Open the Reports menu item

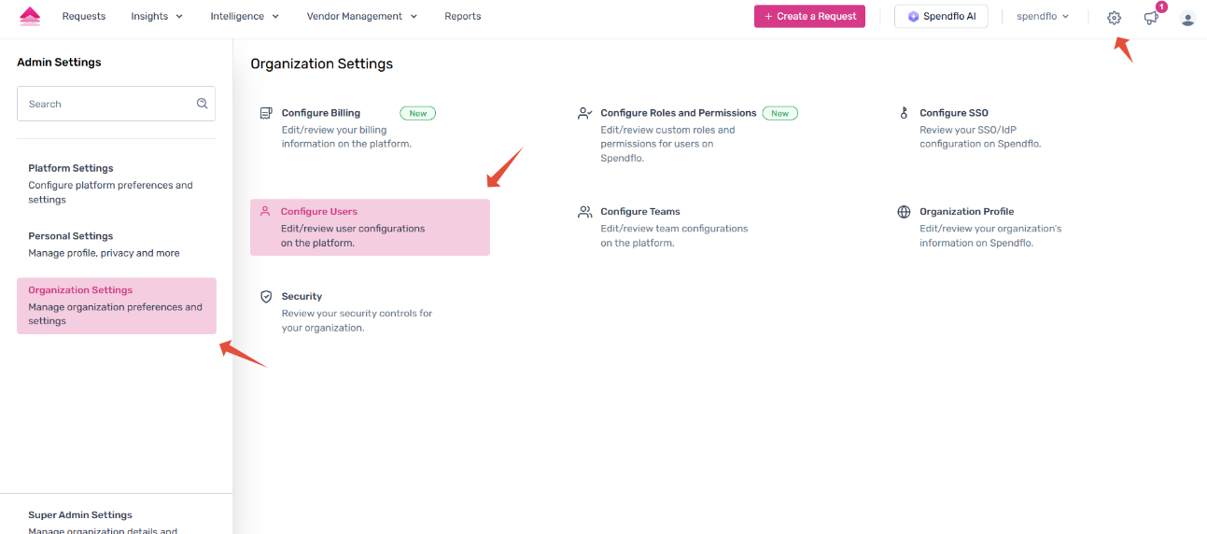click(x=463, y=16)
